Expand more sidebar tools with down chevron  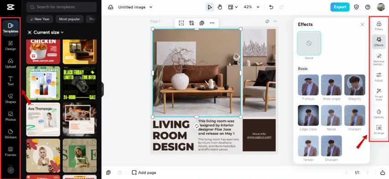click(10, 170)
